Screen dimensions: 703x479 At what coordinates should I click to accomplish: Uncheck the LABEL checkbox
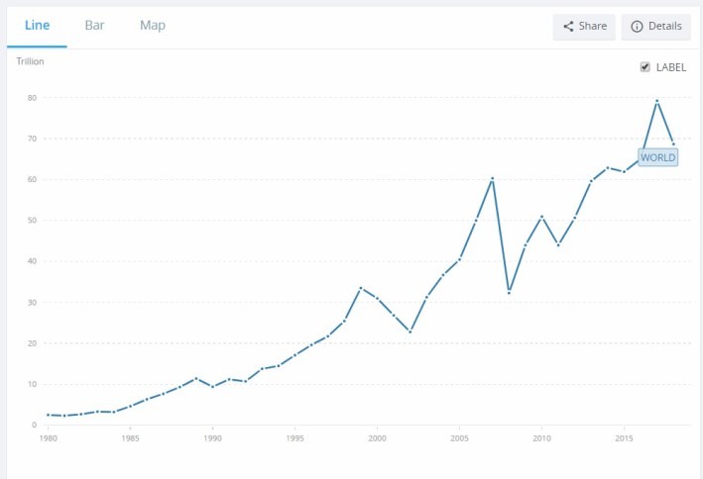coord(645,67)
